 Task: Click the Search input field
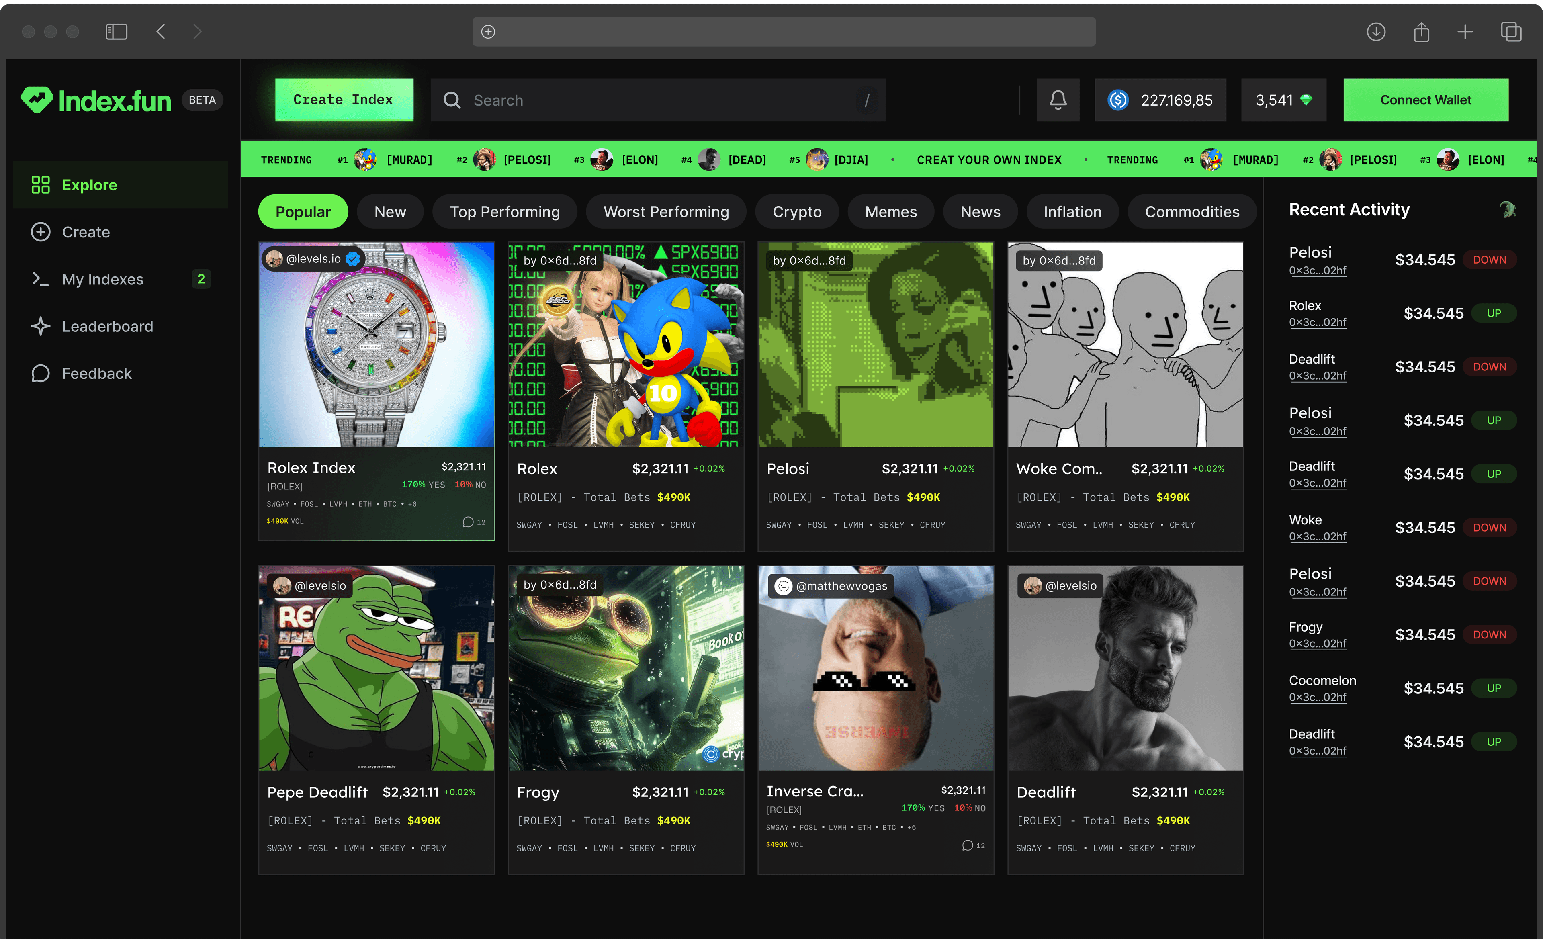tap(658, 100)
